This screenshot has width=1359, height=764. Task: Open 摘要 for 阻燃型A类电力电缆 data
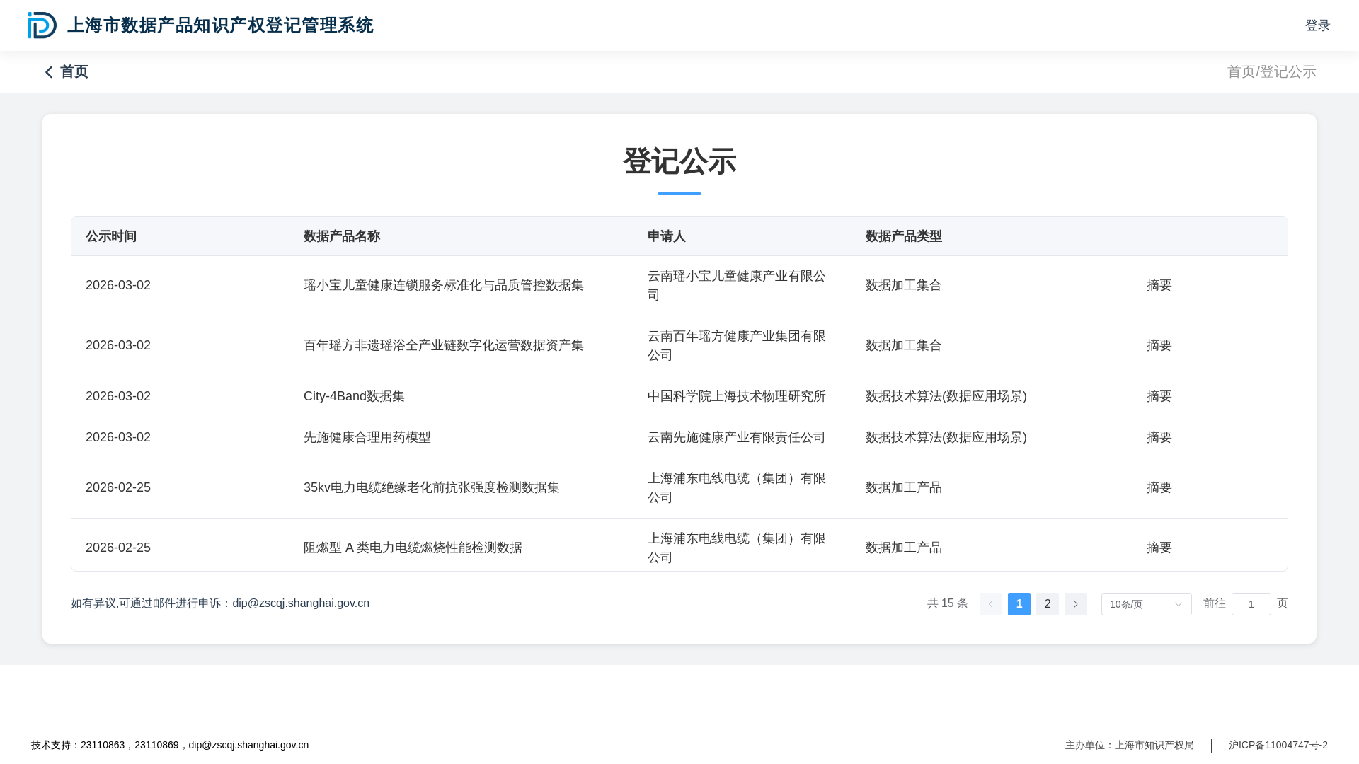[x=1159, y=547]
